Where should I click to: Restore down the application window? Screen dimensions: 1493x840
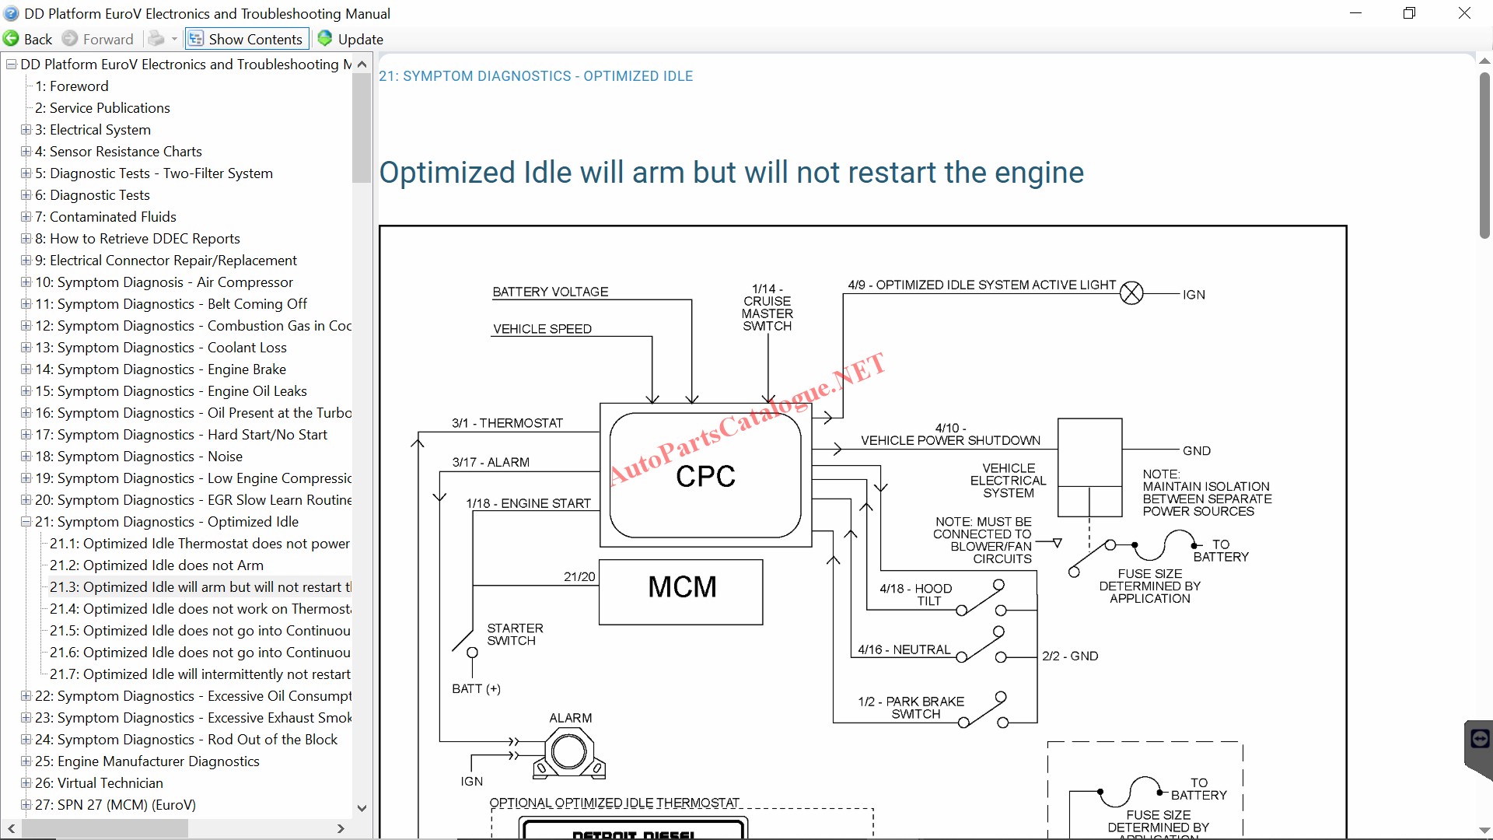[1409, 13]
